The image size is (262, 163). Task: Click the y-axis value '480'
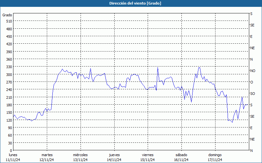(9, 29)
